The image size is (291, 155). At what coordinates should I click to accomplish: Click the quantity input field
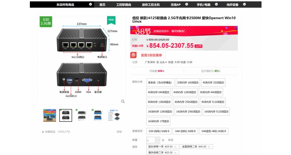[151, 140]
